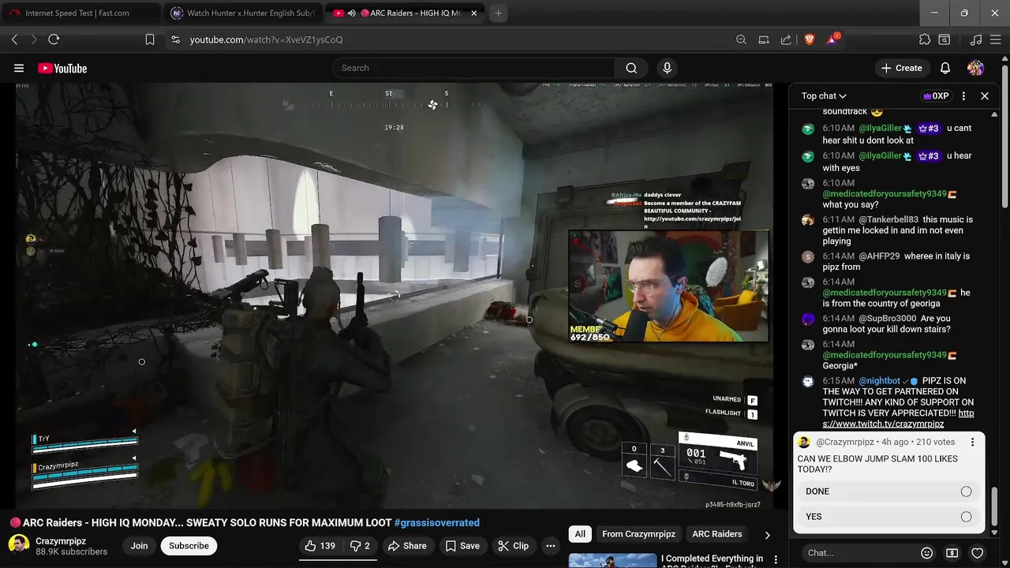Close the live chat panel
This screenshot has height=568, width=1010.
click(x=985, y=96)
